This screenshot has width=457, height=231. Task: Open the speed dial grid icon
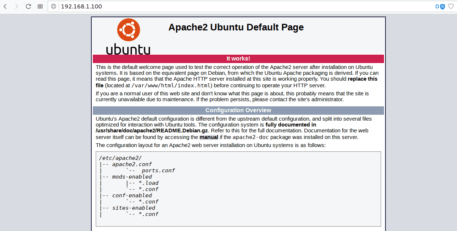tap(40, 7)
